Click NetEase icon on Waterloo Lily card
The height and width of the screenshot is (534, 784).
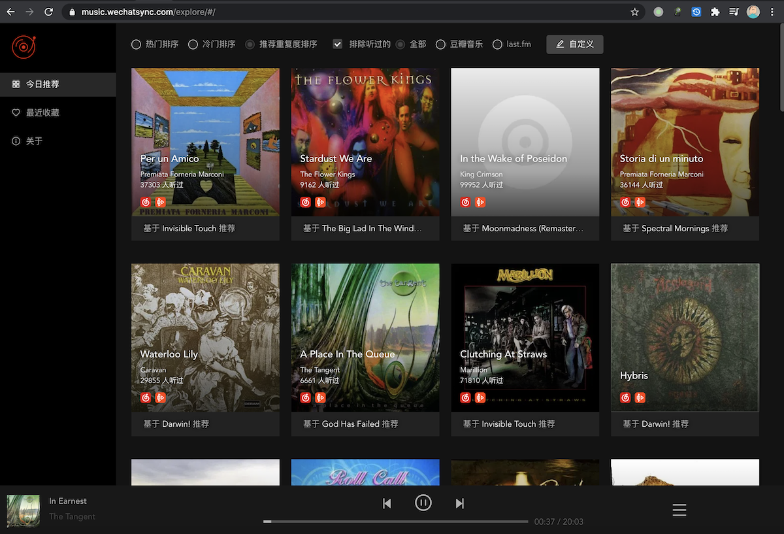pyautogui.click(x=146, y=398)
